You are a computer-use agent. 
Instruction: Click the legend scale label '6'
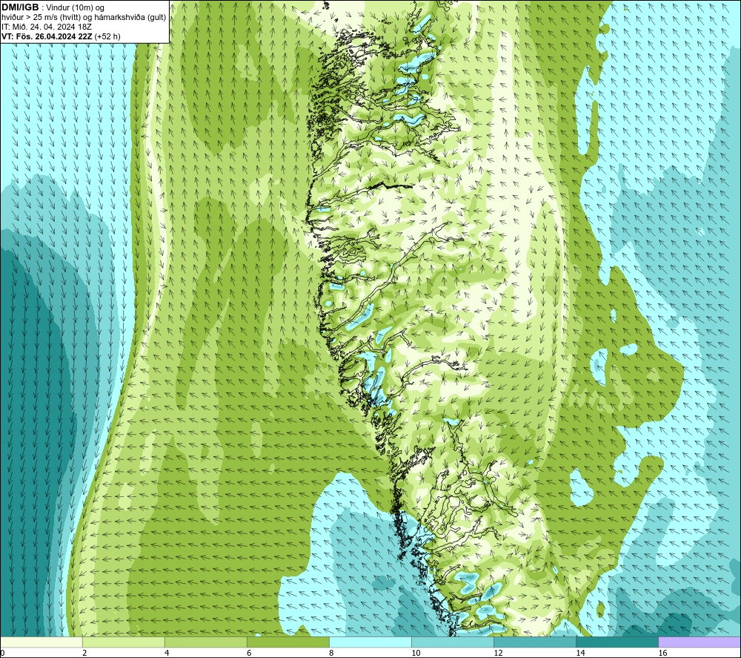tap(249, 653)
